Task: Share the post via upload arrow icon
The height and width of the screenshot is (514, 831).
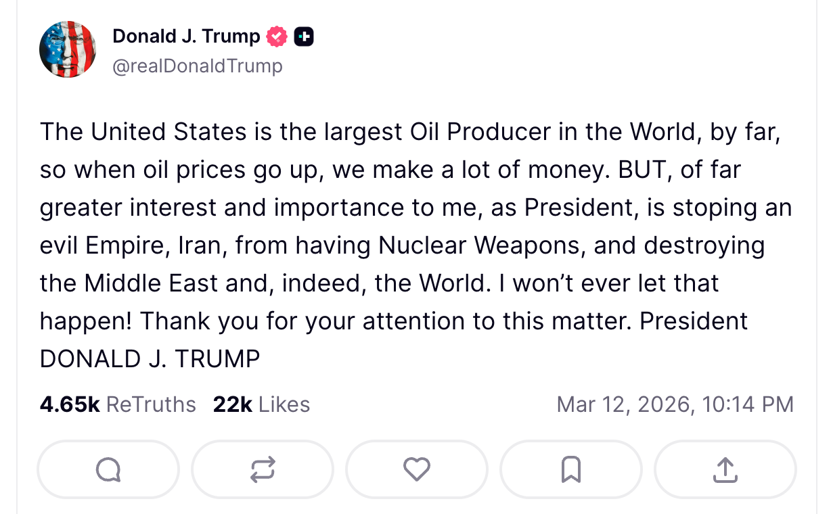Action: pos(725,469)
